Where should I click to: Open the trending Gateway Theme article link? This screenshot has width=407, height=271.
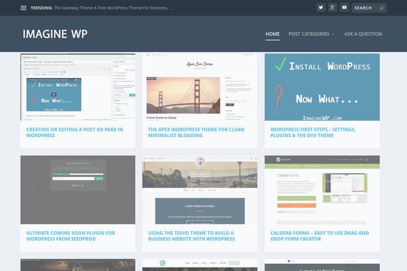pyautogui.click(x=113, y=8)
